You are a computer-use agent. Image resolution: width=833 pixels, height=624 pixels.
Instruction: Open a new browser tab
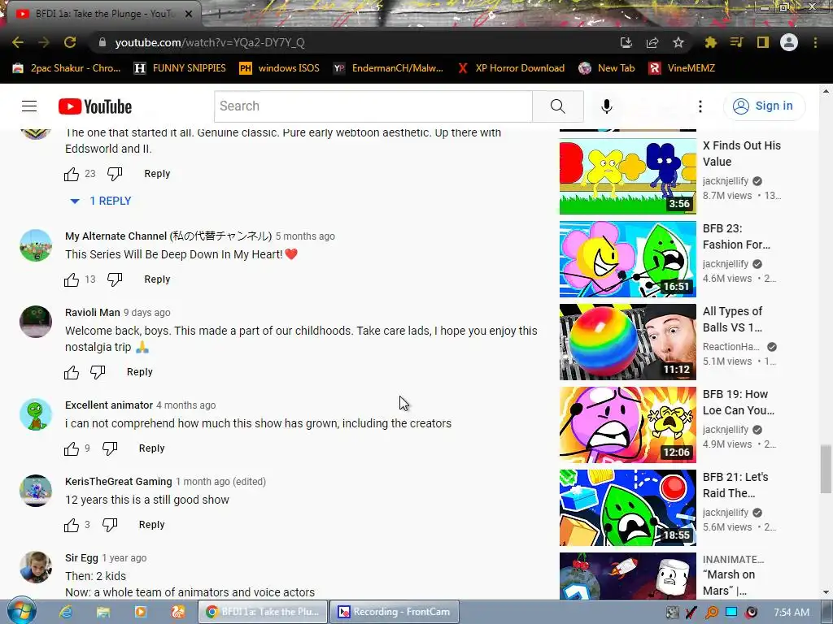point(219,14)
